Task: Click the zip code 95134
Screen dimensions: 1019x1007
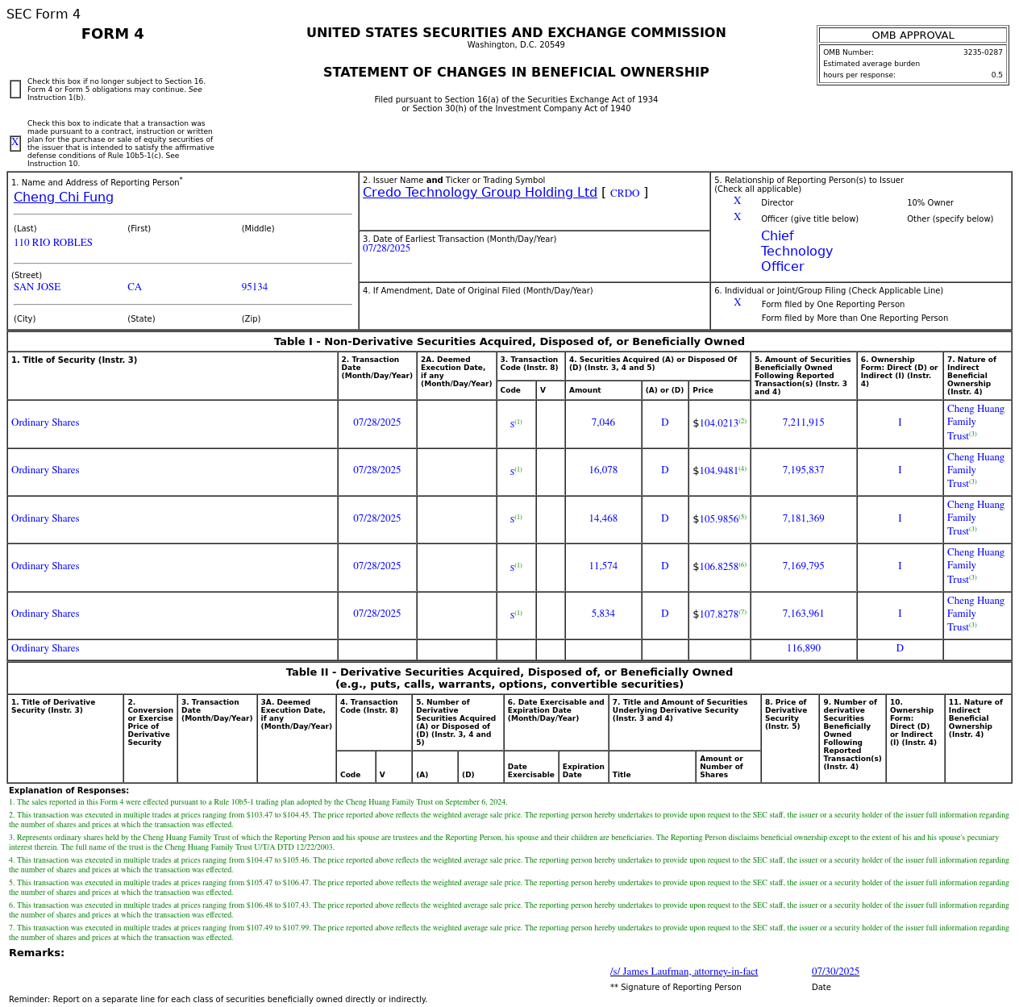Action: tap(255, 287)
